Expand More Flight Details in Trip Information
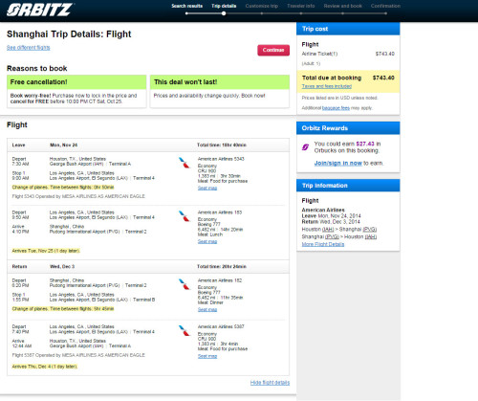This screenshot has width=478, height=401. [x=323, y=244]
